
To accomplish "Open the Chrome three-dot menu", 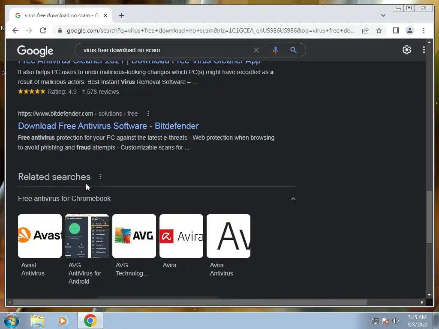I will (424, 30).
